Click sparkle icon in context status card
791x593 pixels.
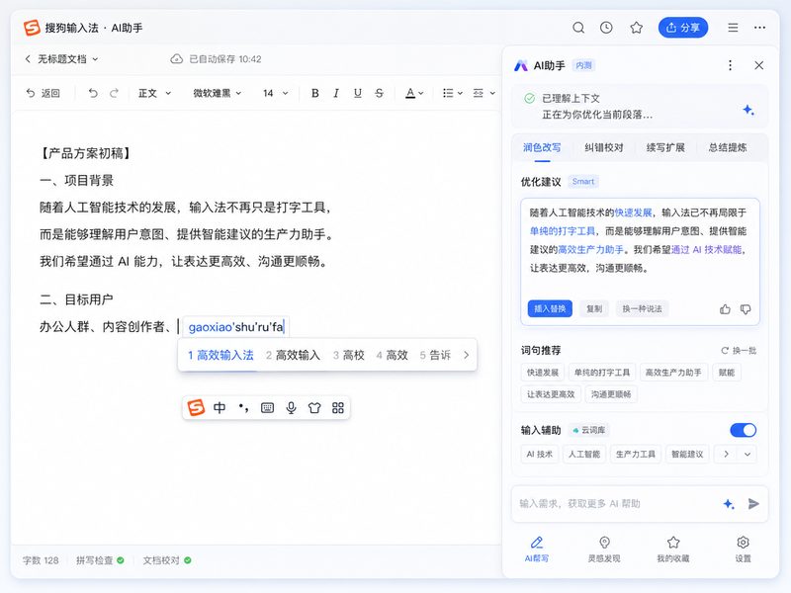tap(748, 110)
